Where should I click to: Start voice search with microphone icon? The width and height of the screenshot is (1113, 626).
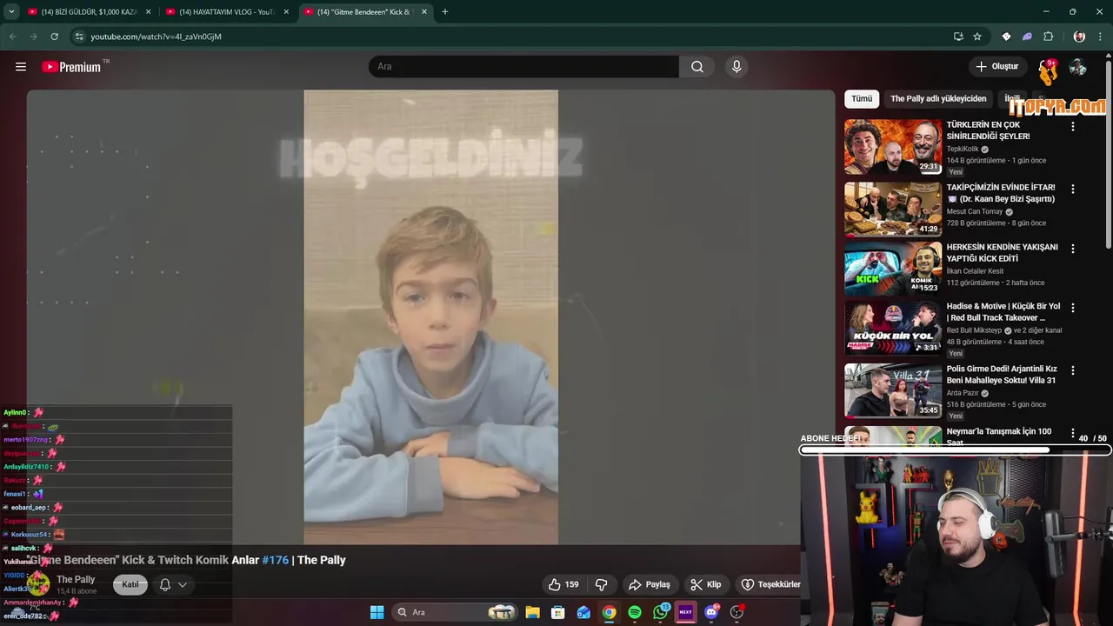pos(736,67)
